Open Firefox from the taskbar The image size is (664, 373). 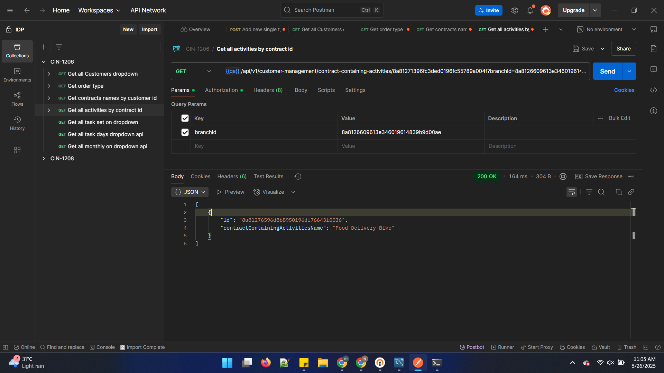266,363
